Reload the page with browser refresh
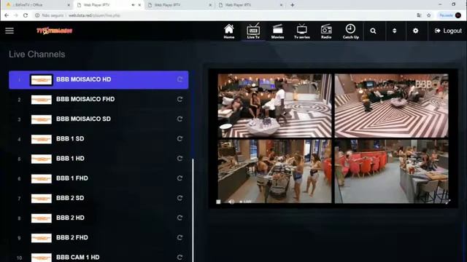 coord(26,15)
